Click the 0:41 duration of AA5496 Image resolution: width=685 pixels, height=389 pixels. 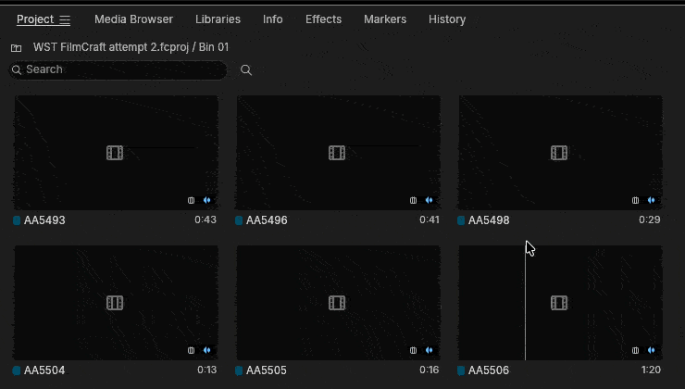(x=430, y=220)
